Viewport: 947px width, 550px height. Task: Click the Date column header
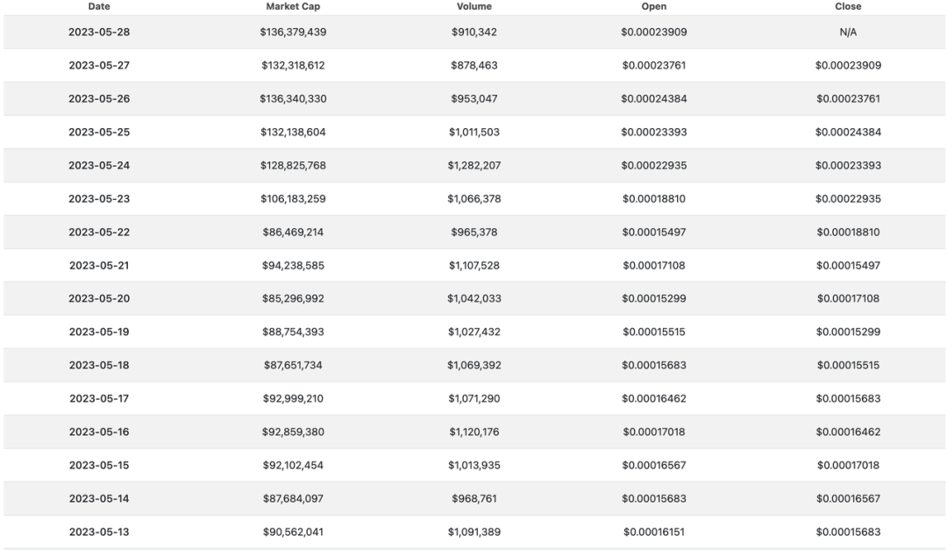(x=99, y=7)
